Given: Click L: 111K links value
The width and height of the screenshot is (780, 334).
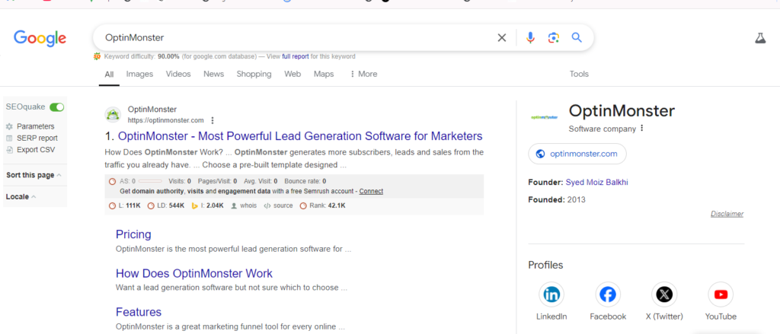Looking at the screenshot, I should coord(128,205).
